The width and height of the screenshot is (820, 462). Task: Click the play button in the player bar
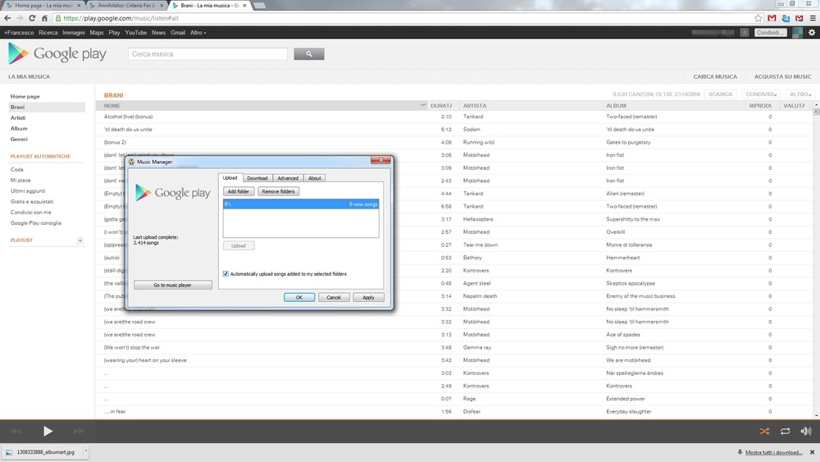(x=48, y=431)
